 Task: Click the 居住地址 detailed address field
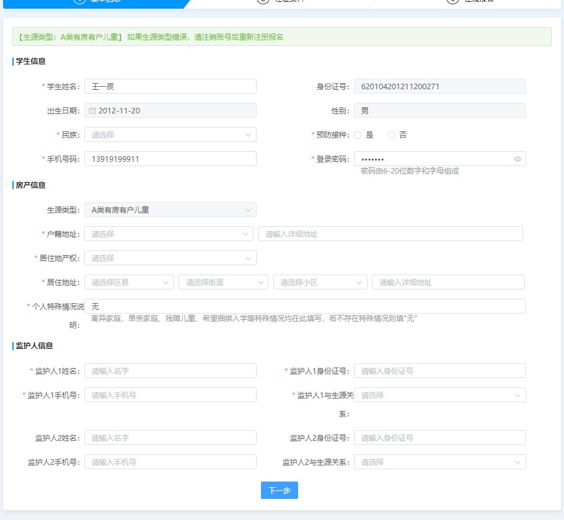[x=447, y=282]
